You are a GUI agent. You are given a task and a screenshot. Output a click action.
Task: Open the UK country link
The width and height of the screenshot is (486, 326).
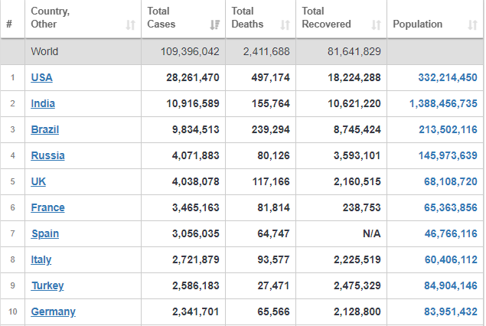pyautogui.click(x=38, y=181)
